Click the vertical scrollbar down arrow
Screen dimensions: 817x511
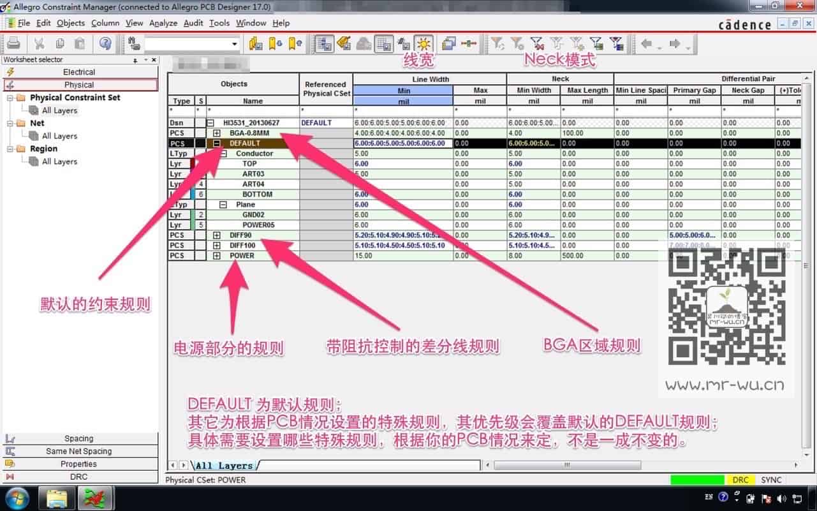pos(806,454)
